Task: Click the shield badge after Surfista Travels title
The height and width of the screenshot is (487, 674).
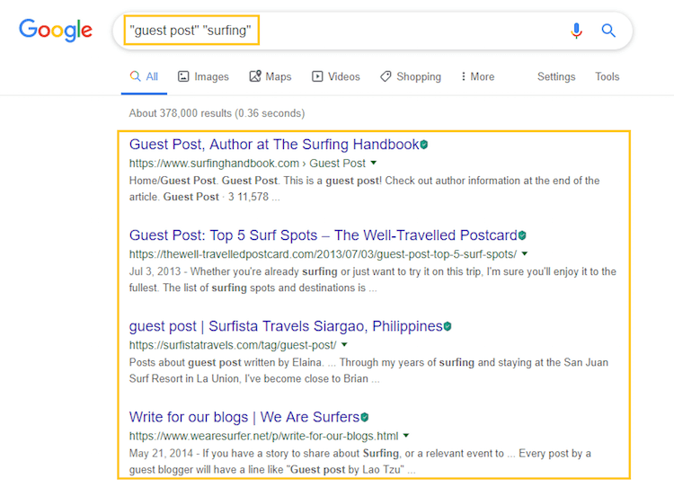Action: pos(448,326)
